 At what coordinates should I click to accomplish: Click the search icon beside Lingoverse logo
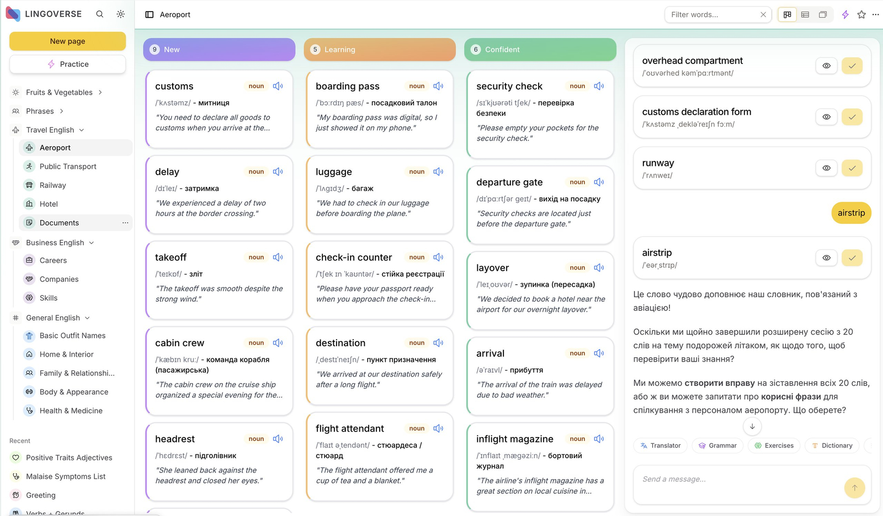point(99,14)
